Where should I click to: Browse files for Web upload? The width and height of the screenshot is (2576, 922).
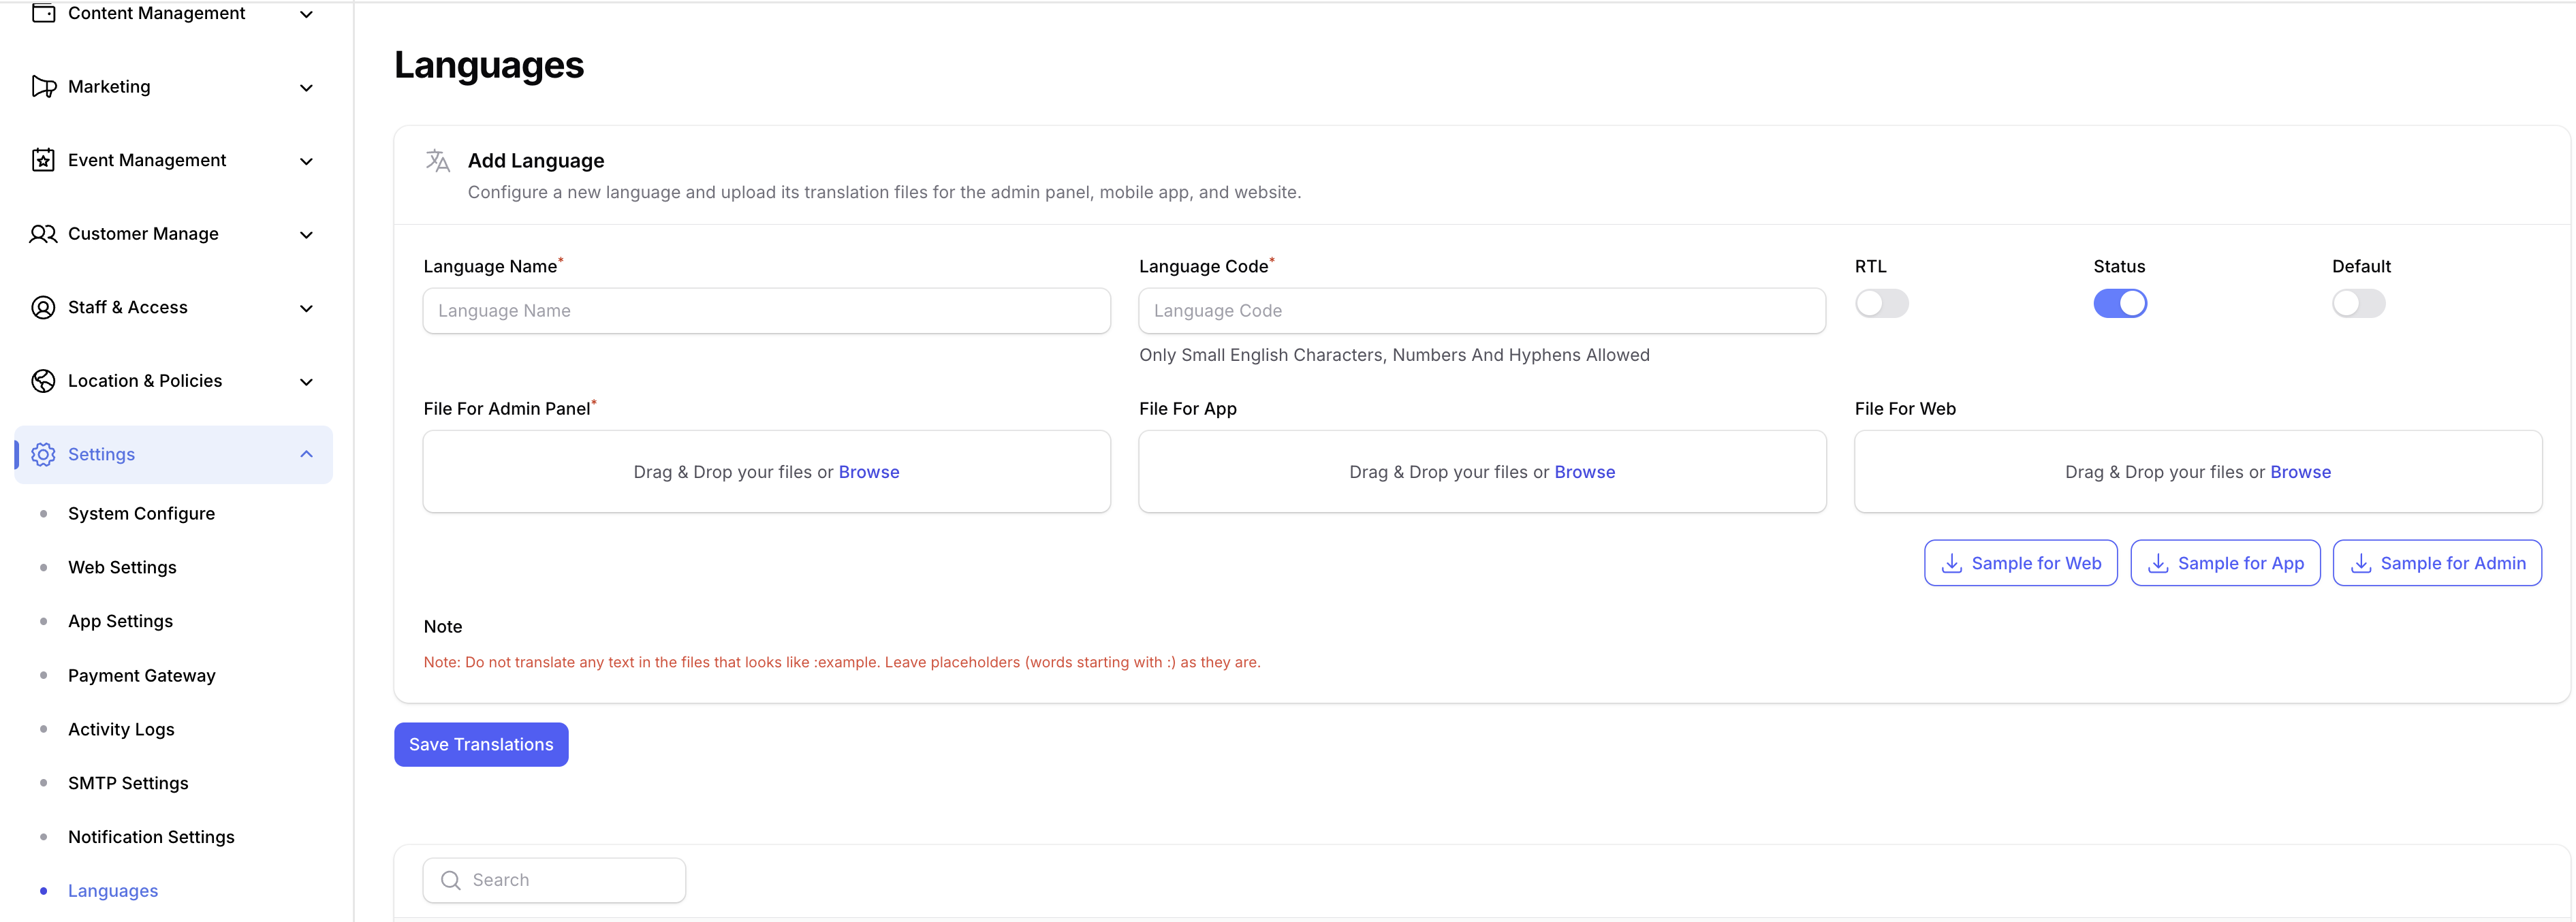[x=2300, y=472]
